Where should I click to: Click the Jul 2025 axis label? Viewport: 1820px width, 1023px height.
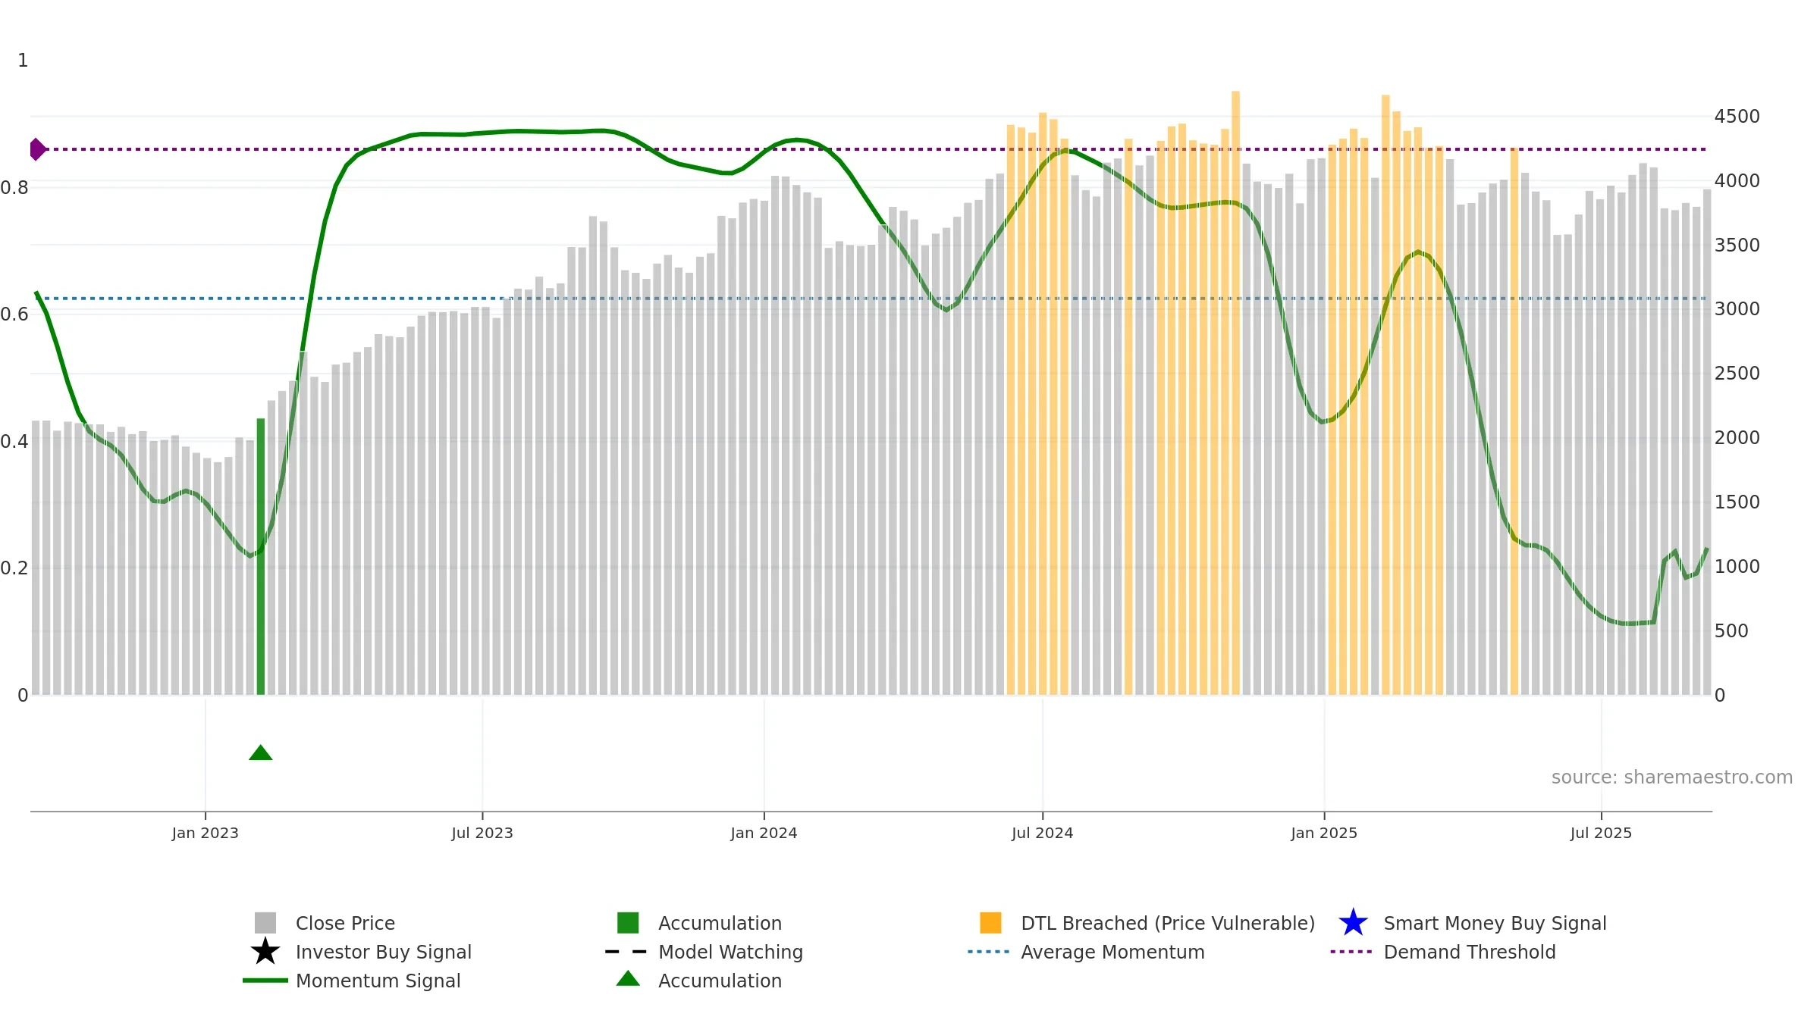click(x=1601, y=834)
